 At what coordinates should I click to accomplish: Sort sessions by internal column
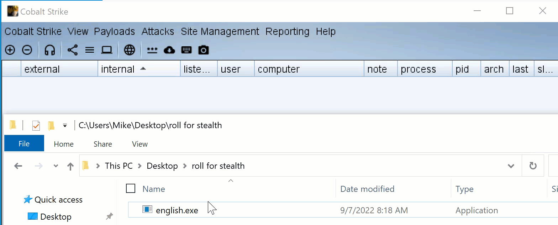coord(139,69)
